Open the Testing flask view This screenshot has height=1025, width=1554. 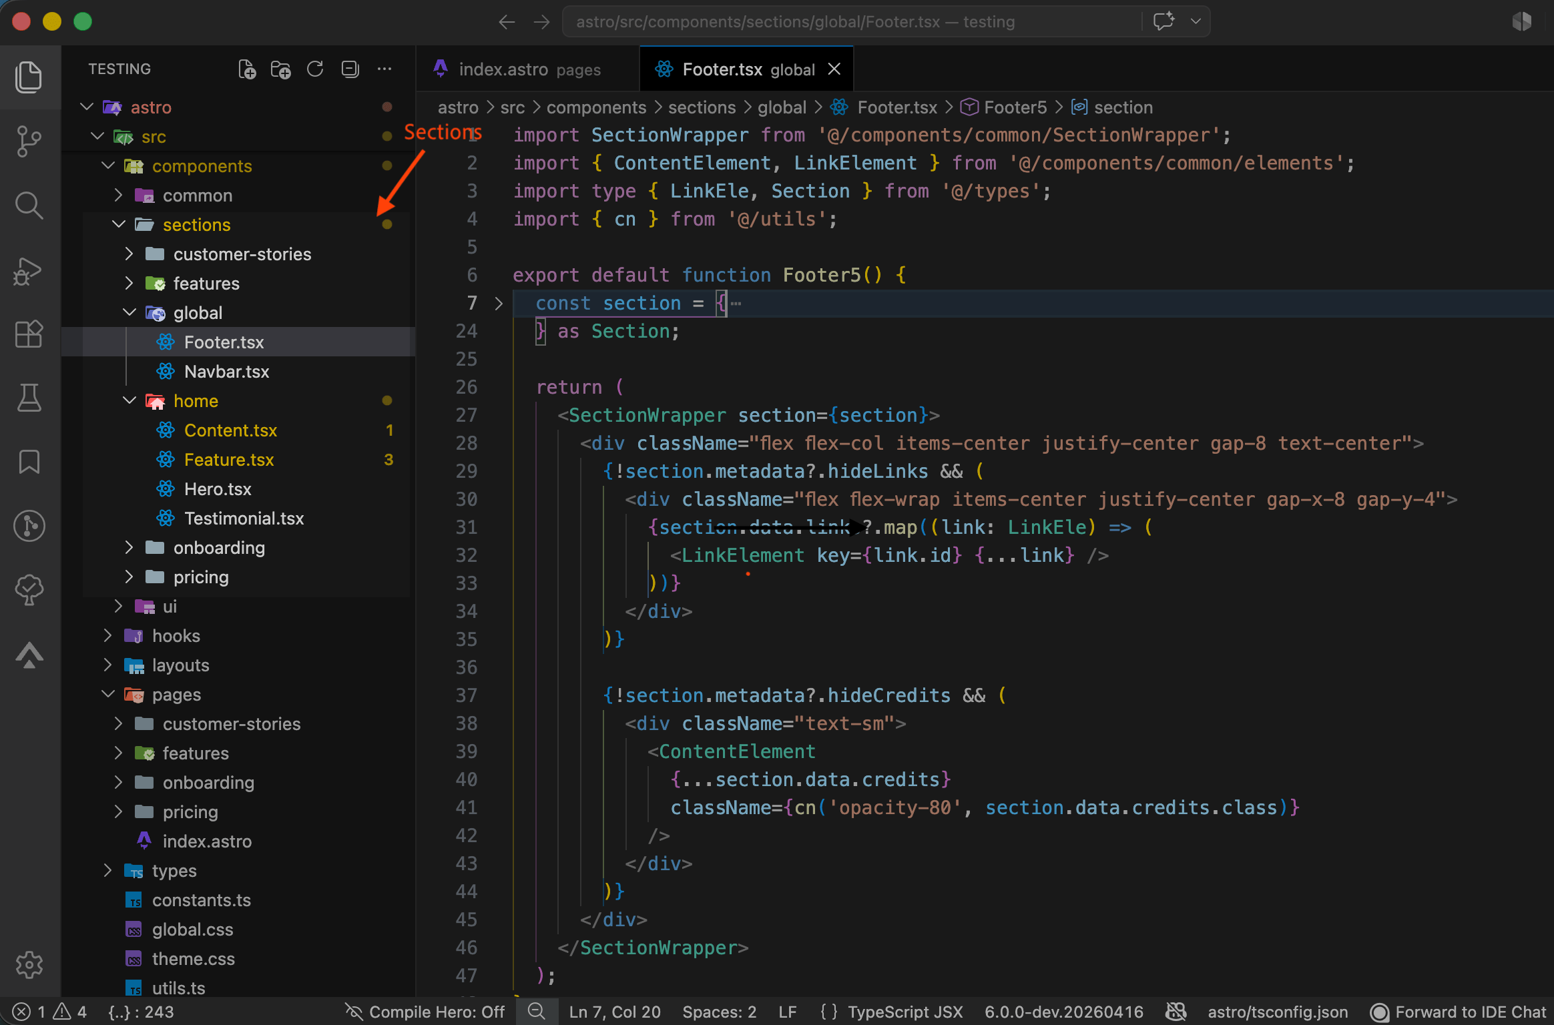coord(29,398)
